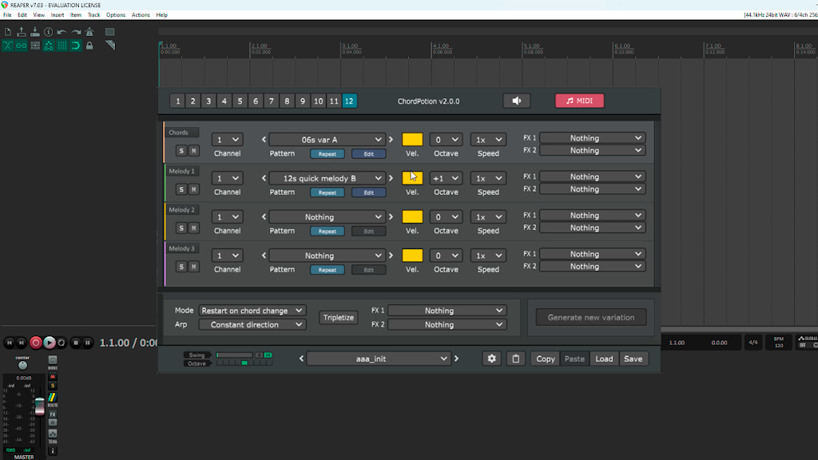Image resolution: width=818 pixels, height=460 pixels.
Task: Click the ChordPotion speaker preview icon
Action: tap(517, 101)
